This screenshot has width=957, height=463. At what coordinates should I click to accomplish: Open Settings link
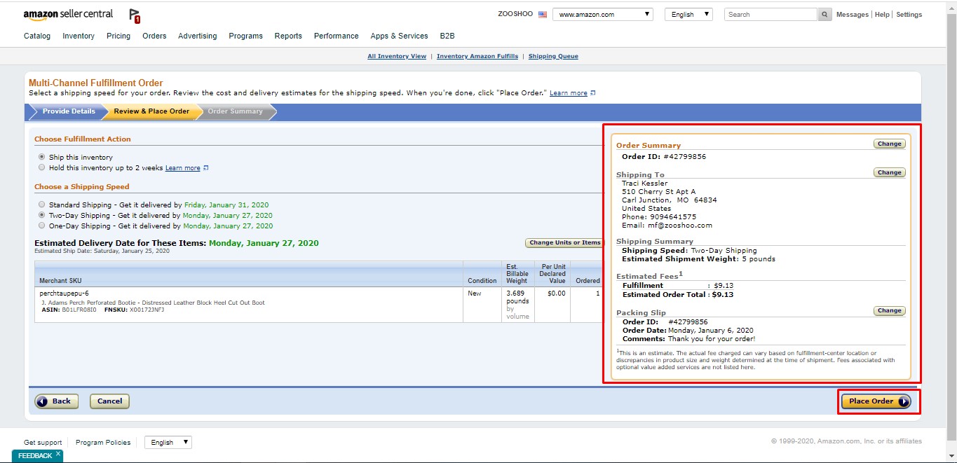[909, 15]
